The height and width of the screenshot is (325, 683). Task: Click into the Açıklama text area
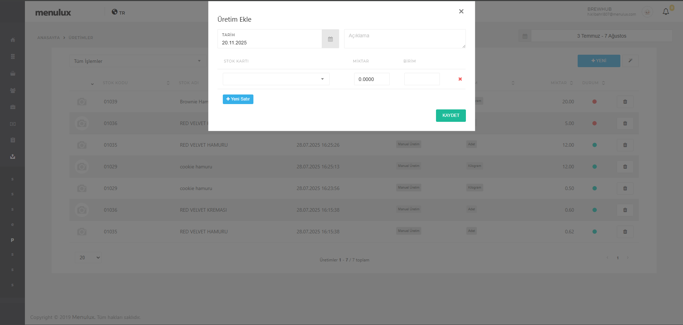[404, 39]
